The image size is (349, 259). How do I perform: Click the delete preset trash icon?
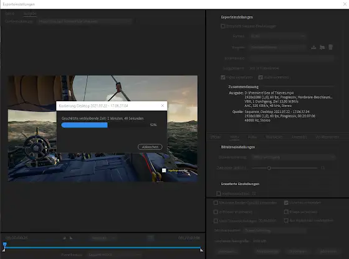coord(330,47)
